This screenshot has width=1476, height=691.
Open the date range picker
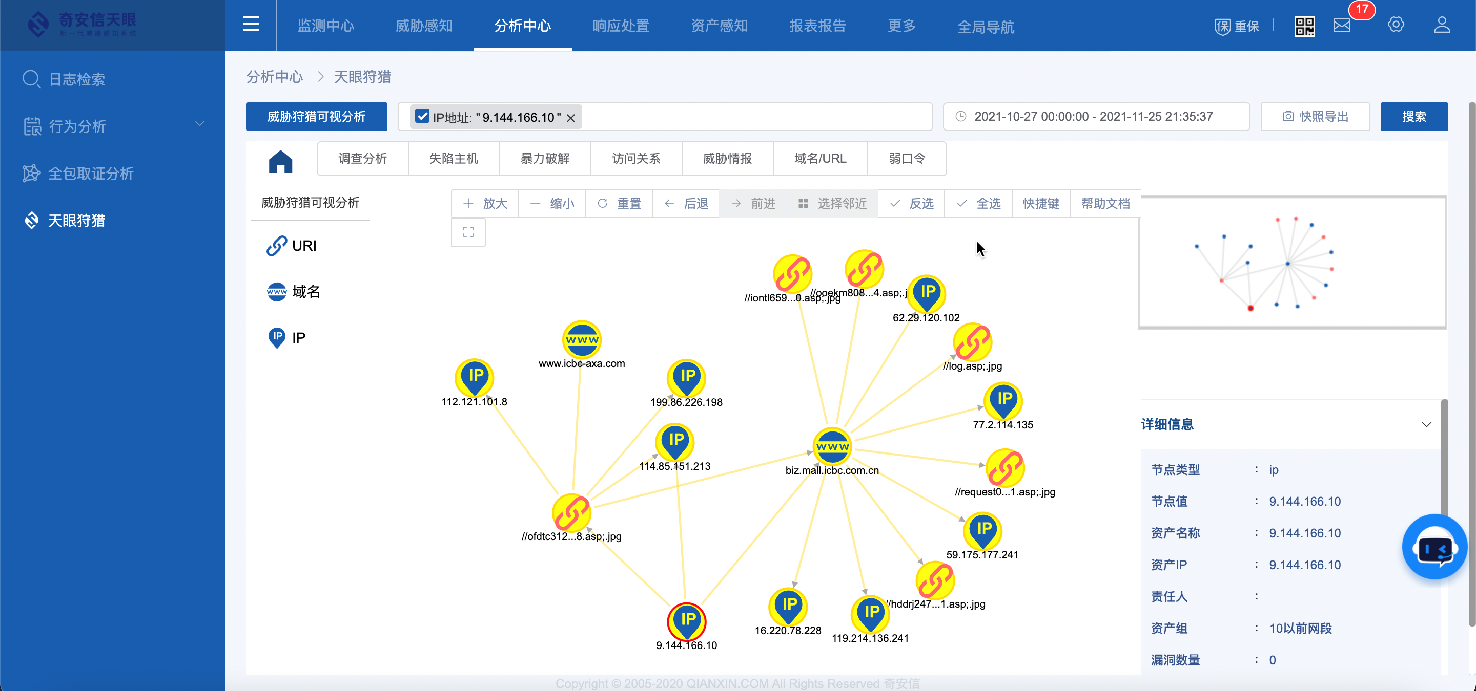pos(1096,117)
